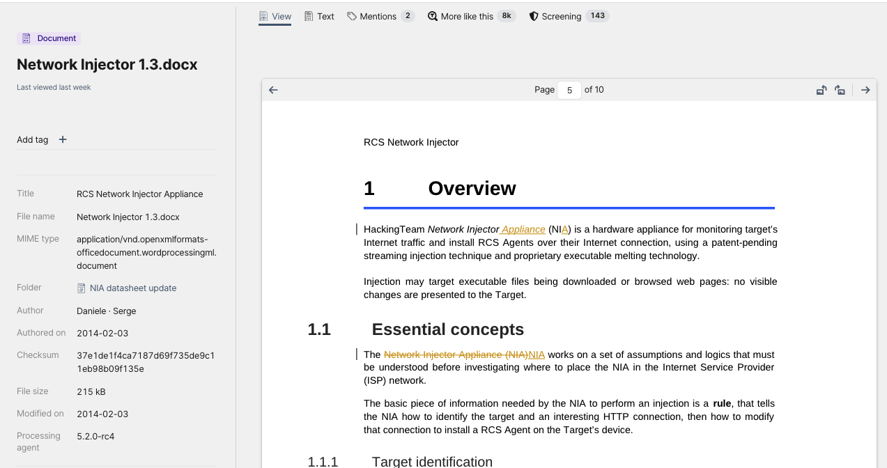
Task: Click the Add tag label
Action: tap(33, 140)
